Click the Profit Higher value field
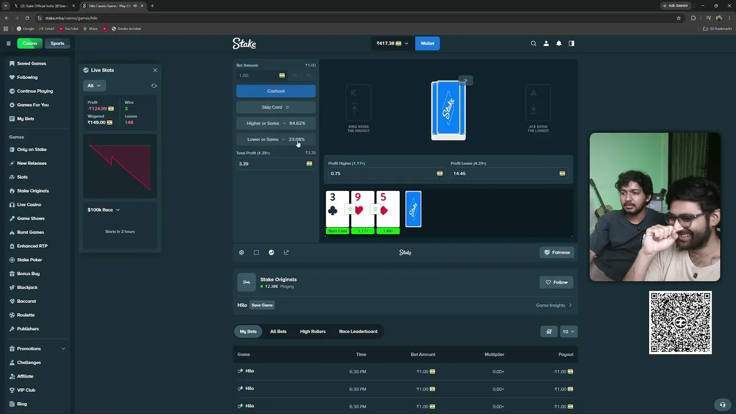 tap(386, 173)
